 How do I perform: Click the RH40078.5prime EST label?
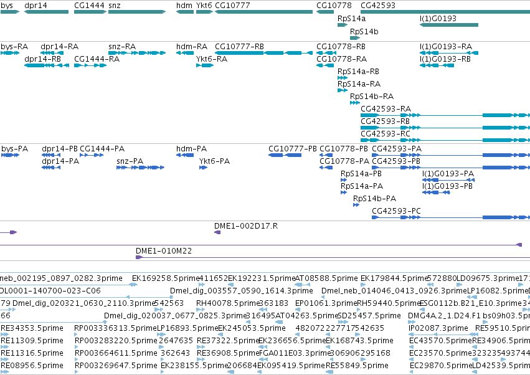click(228, 303)
